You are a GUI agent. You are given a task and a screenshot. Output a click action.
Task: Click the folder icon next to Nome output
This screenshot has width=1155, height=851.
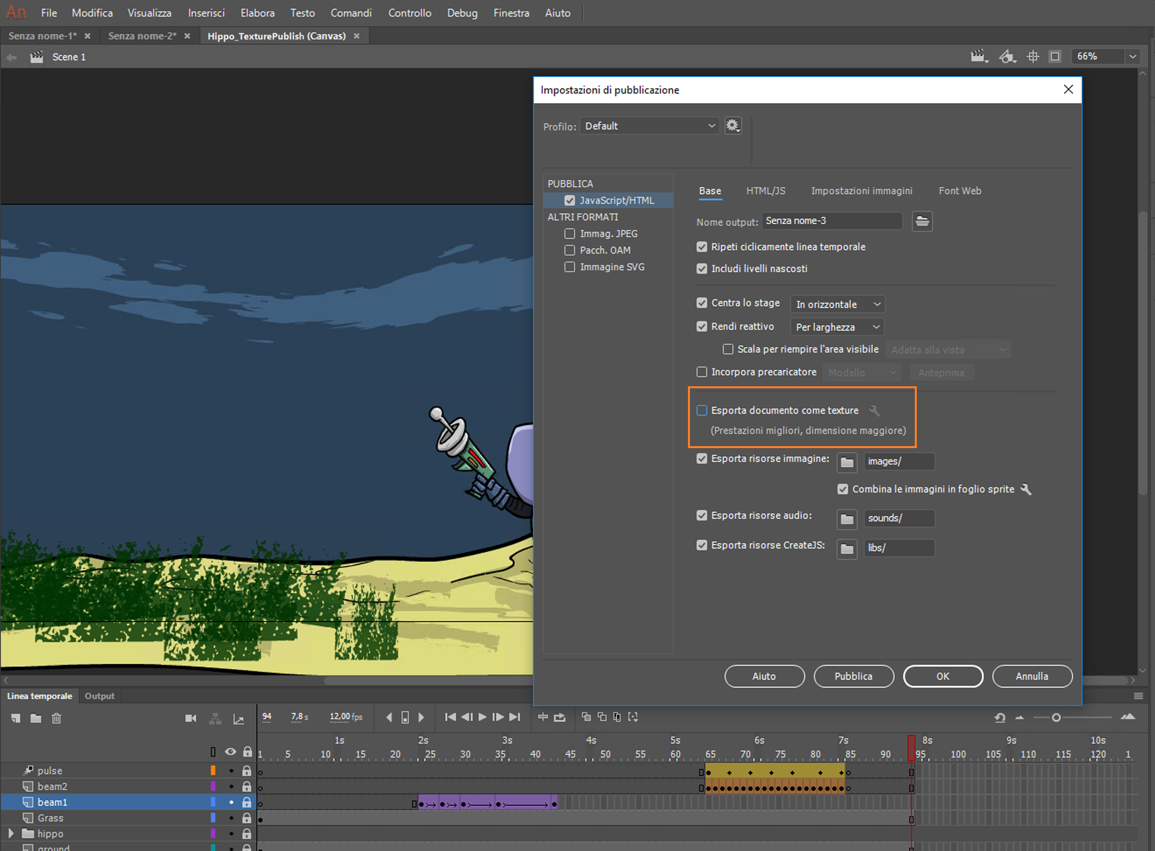pyautogui.click(x=921, y=221)
